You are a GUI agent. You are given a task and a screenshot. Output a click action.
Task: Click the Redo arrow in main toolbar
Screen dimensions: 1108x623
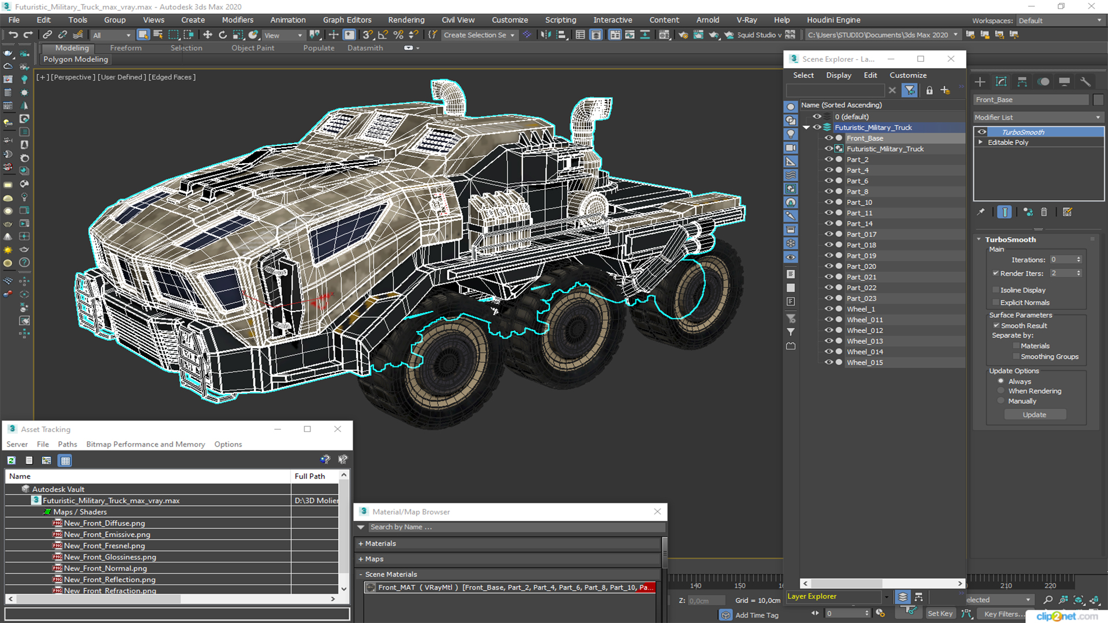click(x=28, y=35)
